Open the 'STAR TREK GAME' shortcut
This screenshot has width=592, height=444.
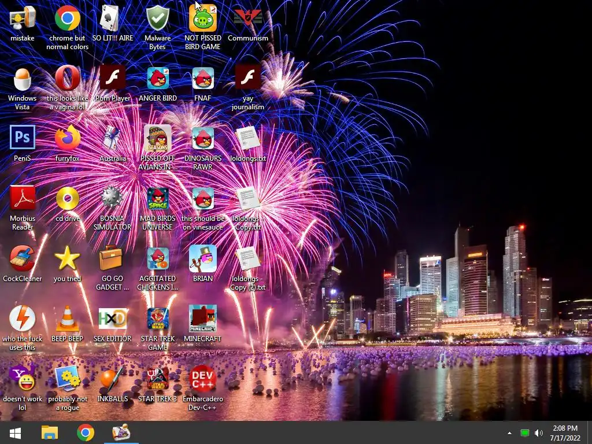157,319
